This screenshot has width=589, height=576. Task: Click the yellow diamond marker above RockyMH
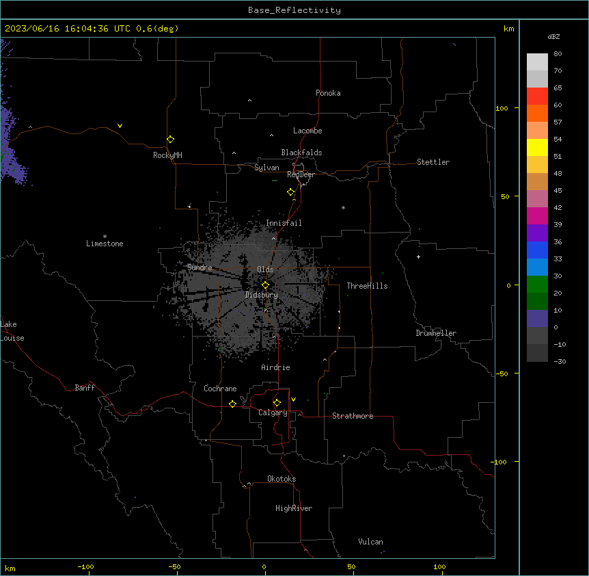(x=170, y=139)
